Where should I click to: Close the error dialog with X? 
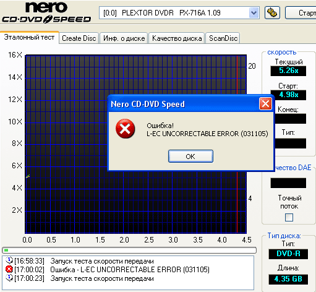tap(265, 103)
